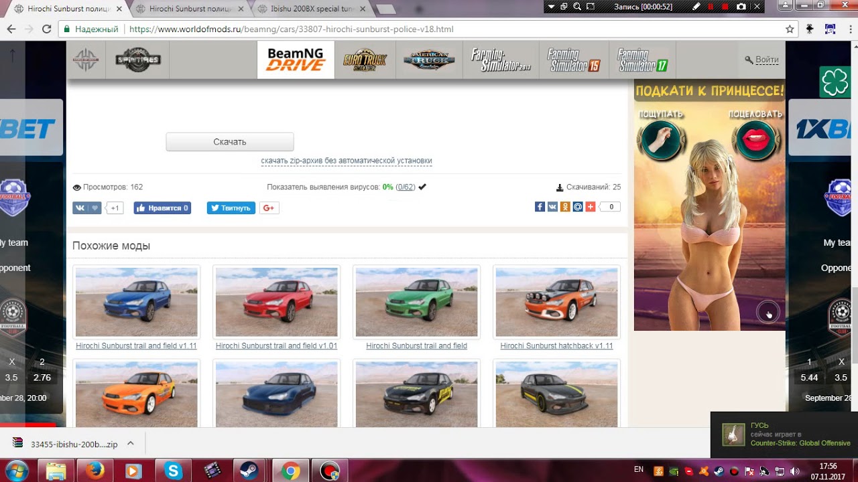
Task: Open the BeamNG Drive section tab
Action: (x=296, y=60)
